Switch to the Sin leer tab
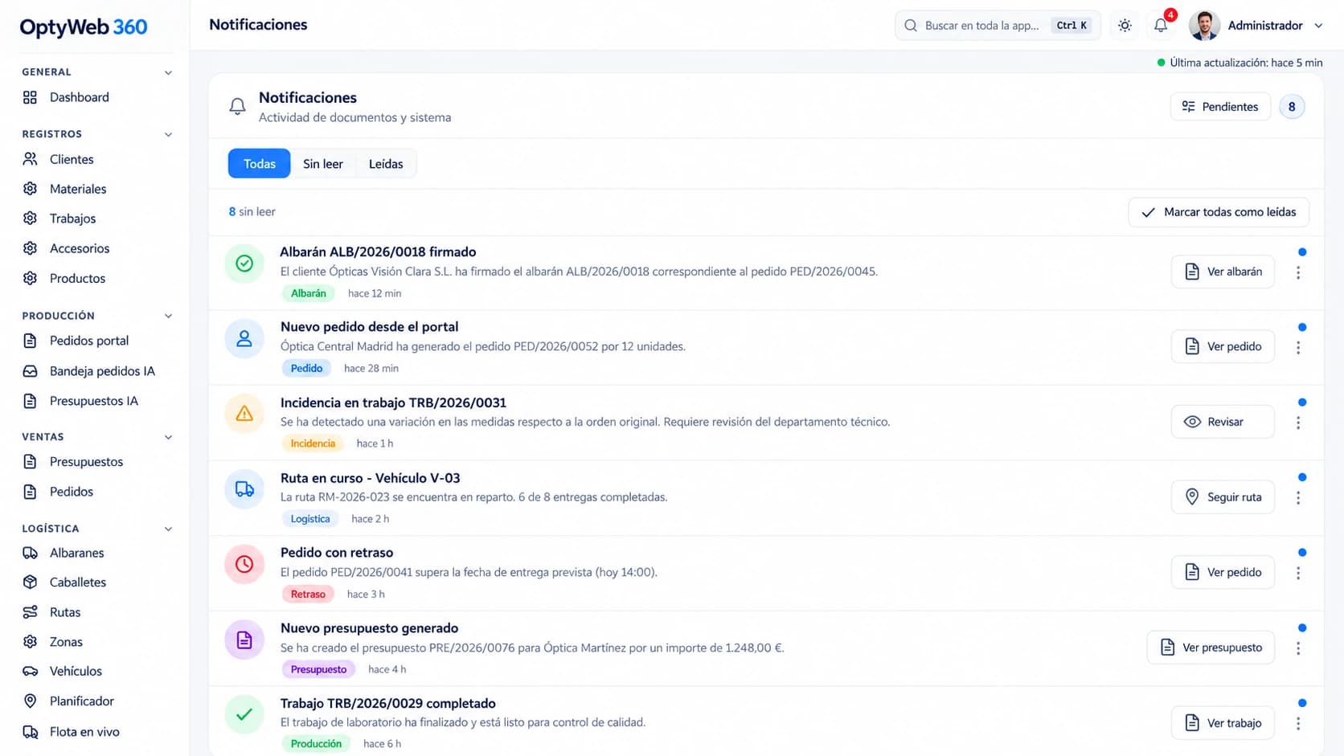1344x756 pixels. pos(323,164)
